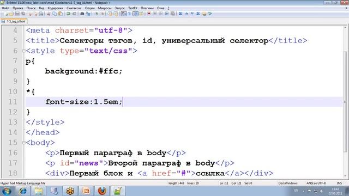Image resolution: width=349 pixels, height=196 pixels.
Task: Click the Replace toolbar icon
Action: [x=88, y=14]
